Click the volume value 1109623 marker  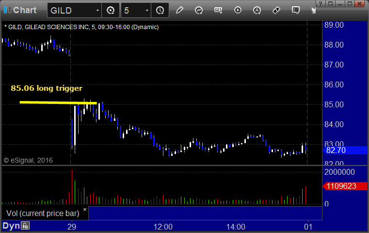click(x=345, y=186)
